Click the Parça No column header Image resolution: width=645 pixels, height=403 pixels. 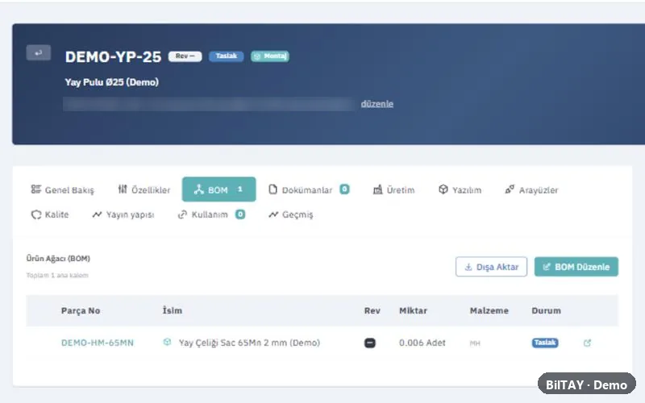(x=81, y=310)
